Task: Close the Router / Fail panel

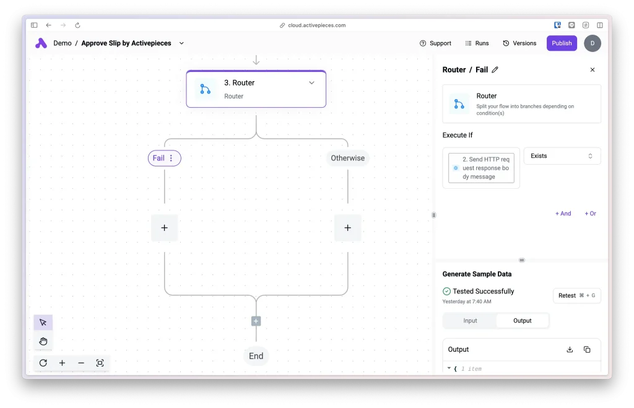Action: 593,69
